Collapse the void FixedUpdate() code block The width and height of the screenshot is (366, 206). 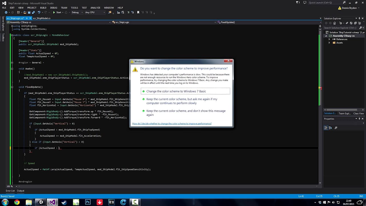pos(12,87)
